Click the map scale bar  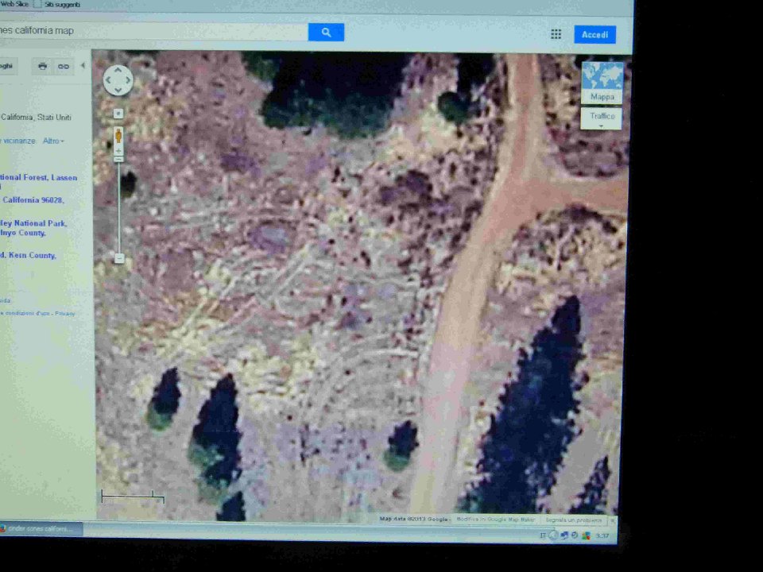133,497
